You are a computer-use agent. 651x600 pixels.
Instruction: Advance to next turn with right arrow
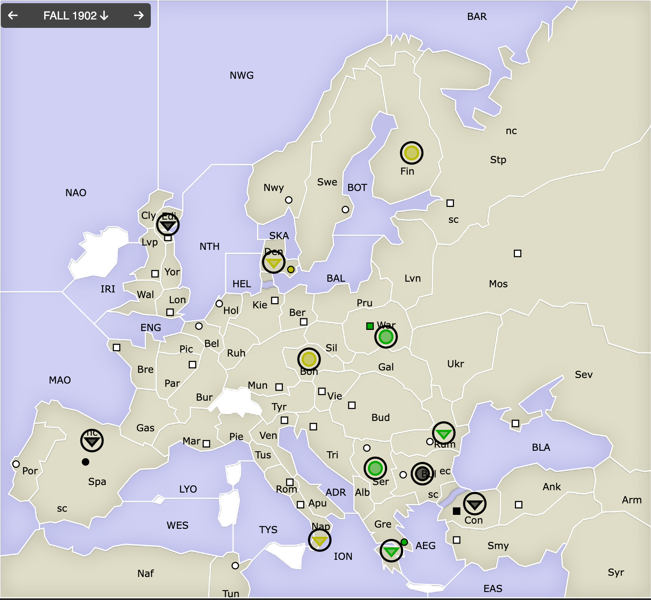[138, 16]
